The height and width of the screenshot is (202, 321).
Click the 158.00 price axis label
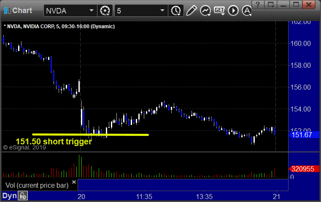300,65
